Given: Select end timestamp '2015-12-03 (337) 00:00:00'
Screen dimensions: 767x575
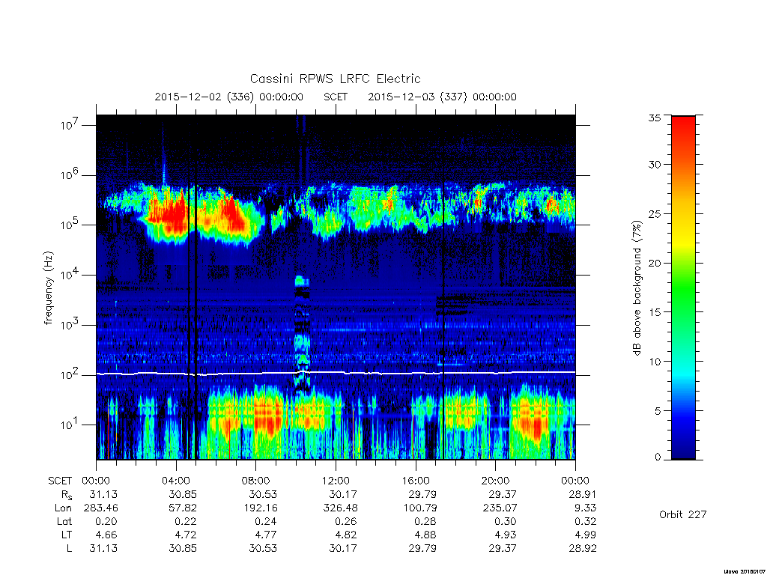Looking at the screenshot, I should (442, 97).
